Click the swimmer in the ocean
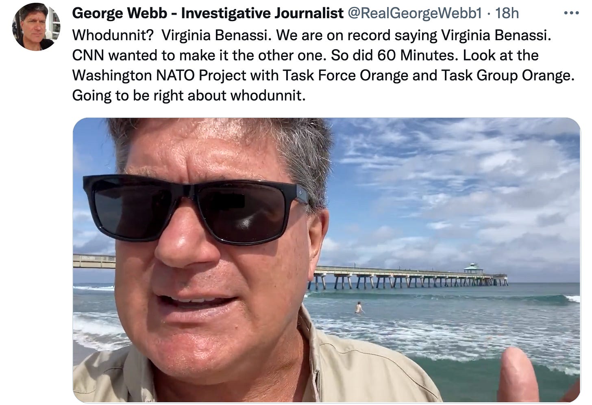 359,308
